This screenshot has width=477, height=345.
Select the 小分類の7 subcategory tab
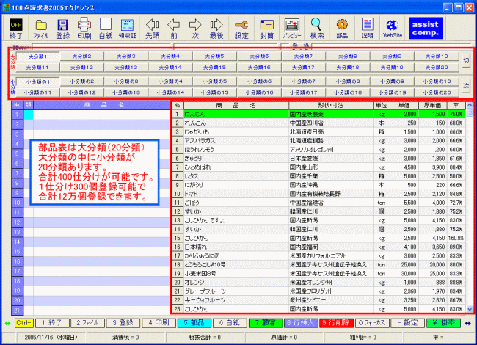tap(303, 81)
